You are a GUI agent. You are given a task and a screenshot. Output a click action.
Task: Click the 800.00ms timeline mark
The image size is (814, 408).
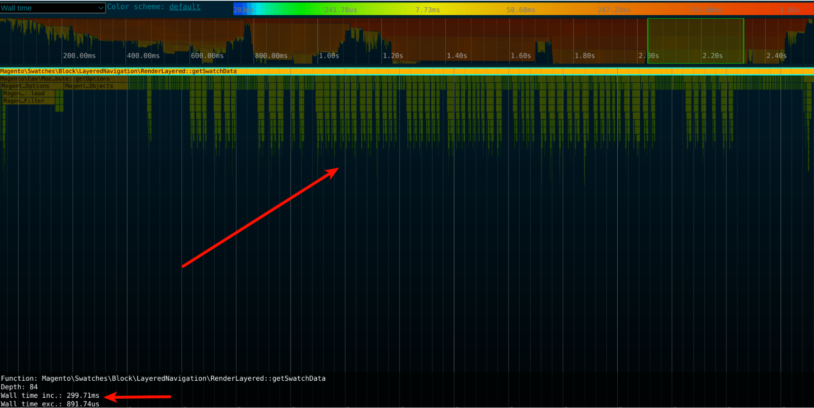tap(271, 56)
